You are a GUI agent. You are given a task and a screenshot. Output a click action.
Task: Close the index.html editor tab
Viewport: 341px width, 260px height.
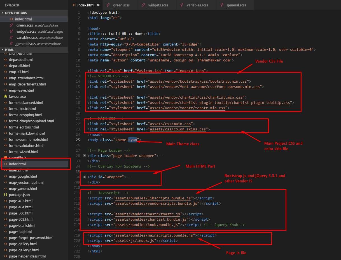(98, 5)
